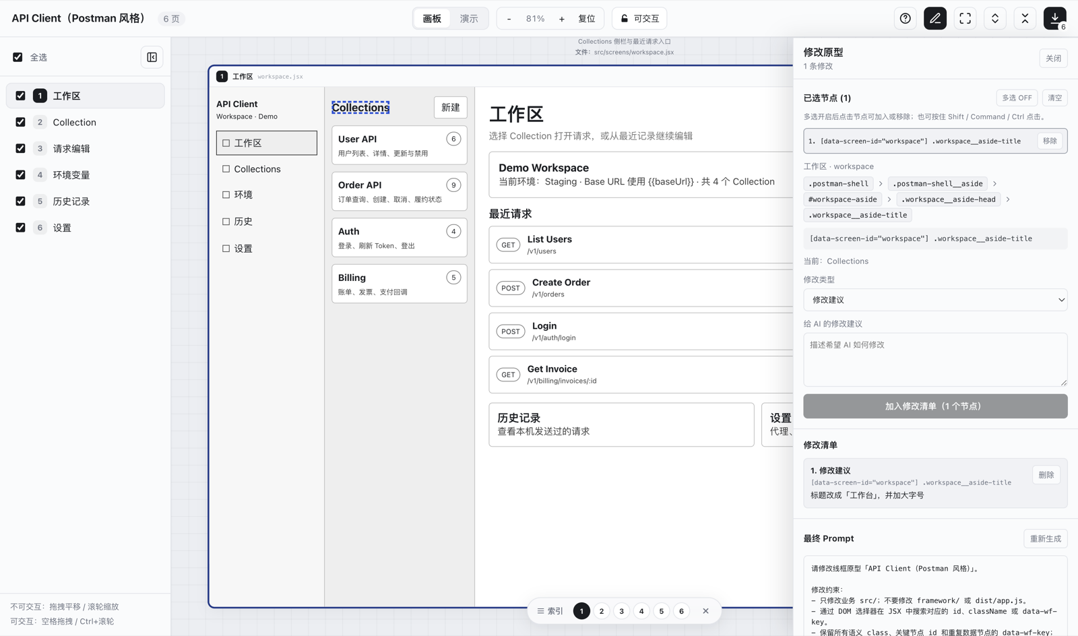Uncheck the 请求编辑 page checkbox
This screenshot has height=636, width=1078.
20,148
